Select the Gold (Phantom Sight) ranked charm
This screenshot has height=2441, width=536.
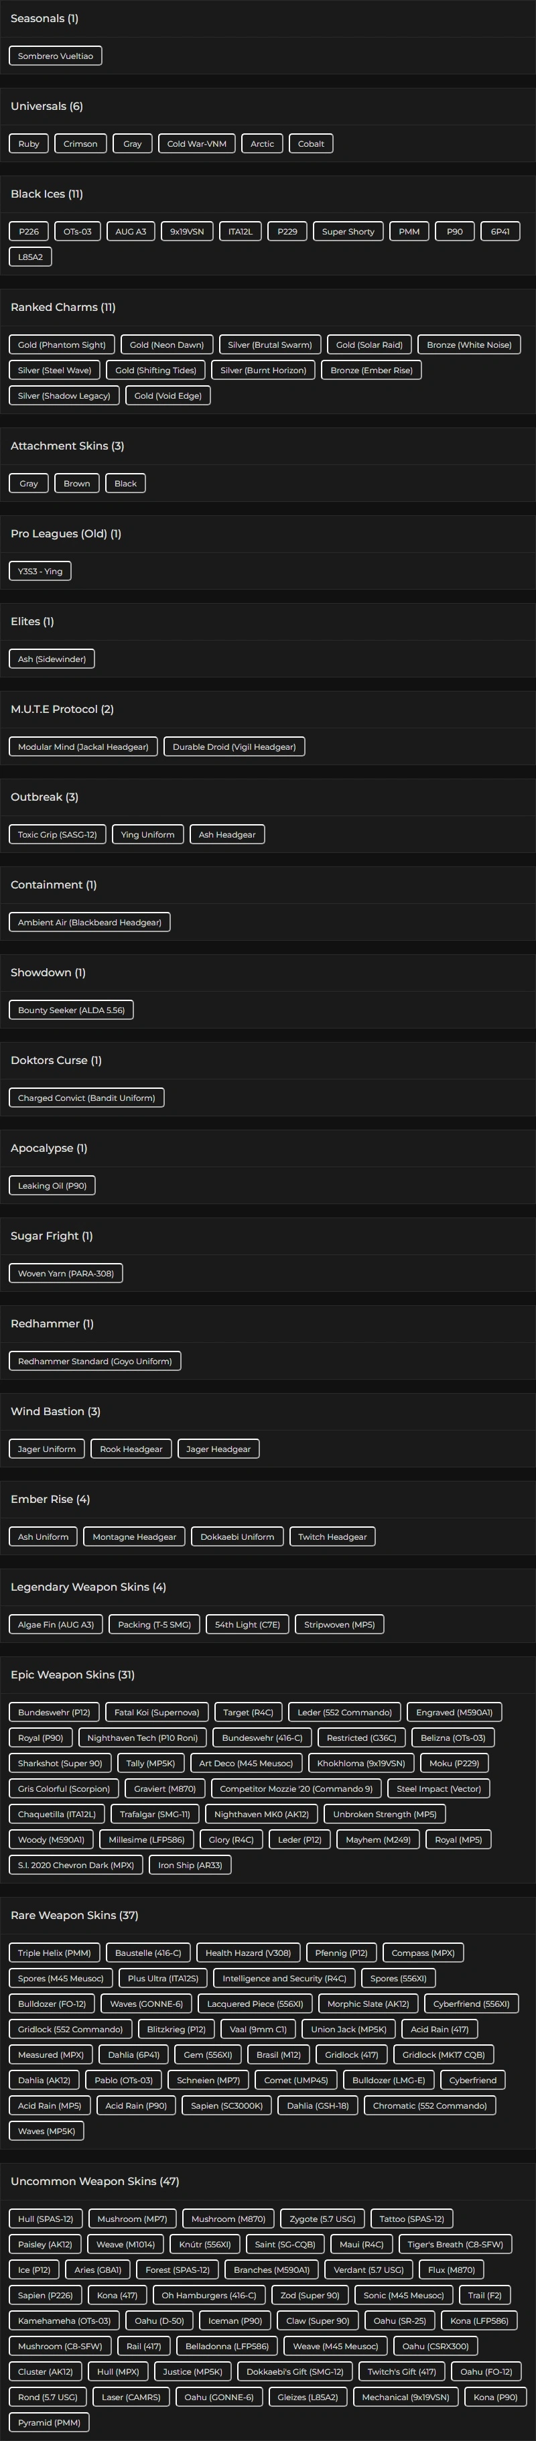(x=62, y=345)
